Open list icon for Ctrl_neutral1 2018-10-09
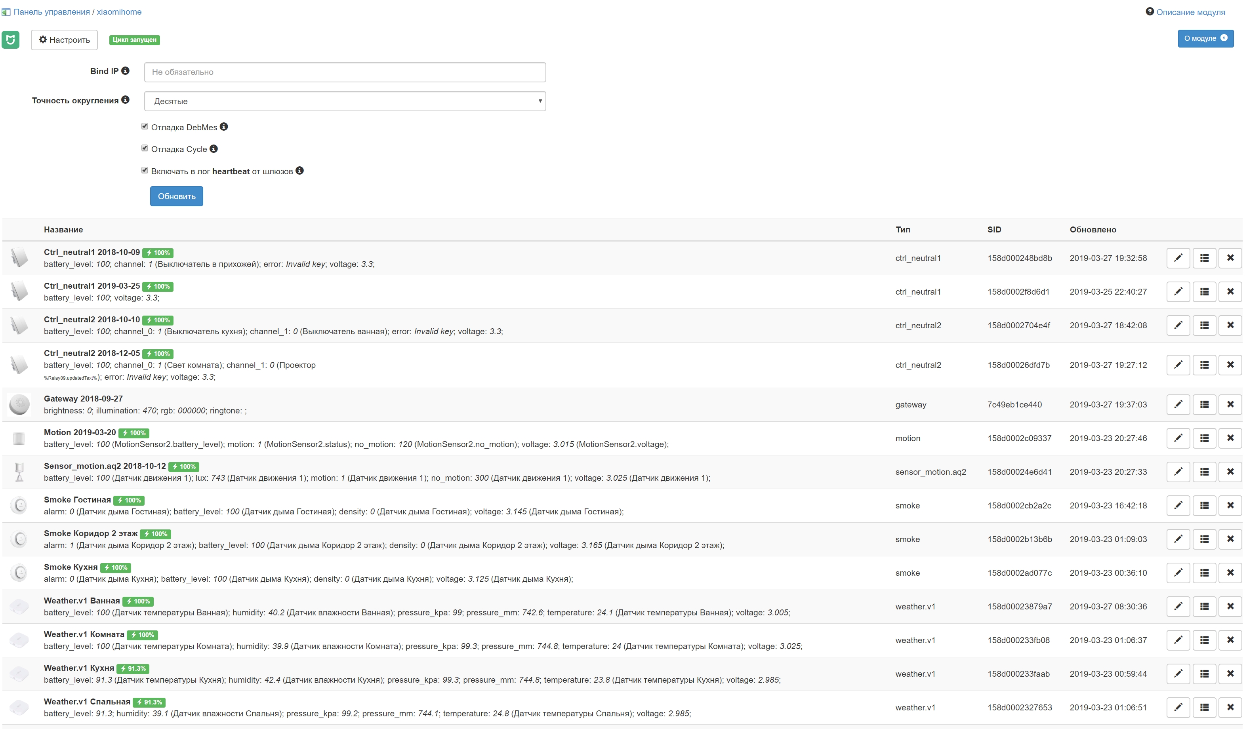The width and height of the screenshot is (1247, 729). pyautogui.click(x=1204, y=258)
